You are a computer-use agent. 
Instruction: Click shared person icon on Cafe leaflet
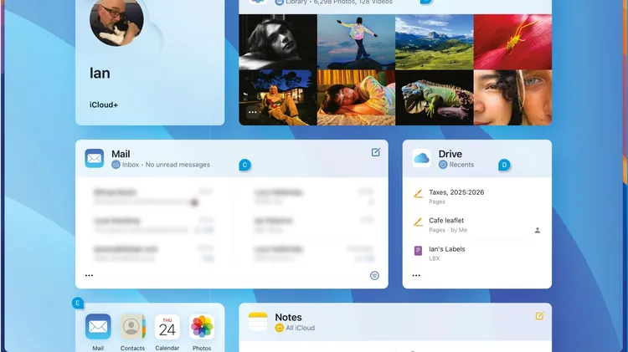click(x=538, y=230)
